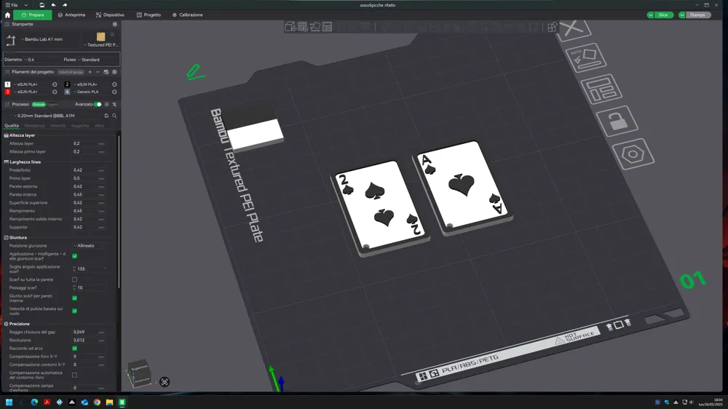
Task: Save the project with the disk icon
Action: (41, 5)
